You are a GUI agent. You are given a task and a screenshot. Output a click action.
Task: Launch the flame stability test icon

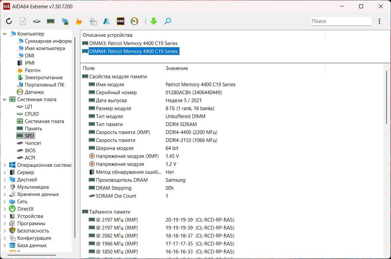pyautogui.click(x=79, y=22)
